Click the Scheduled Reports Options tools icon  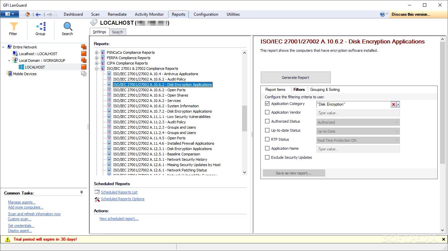(97, 199)
